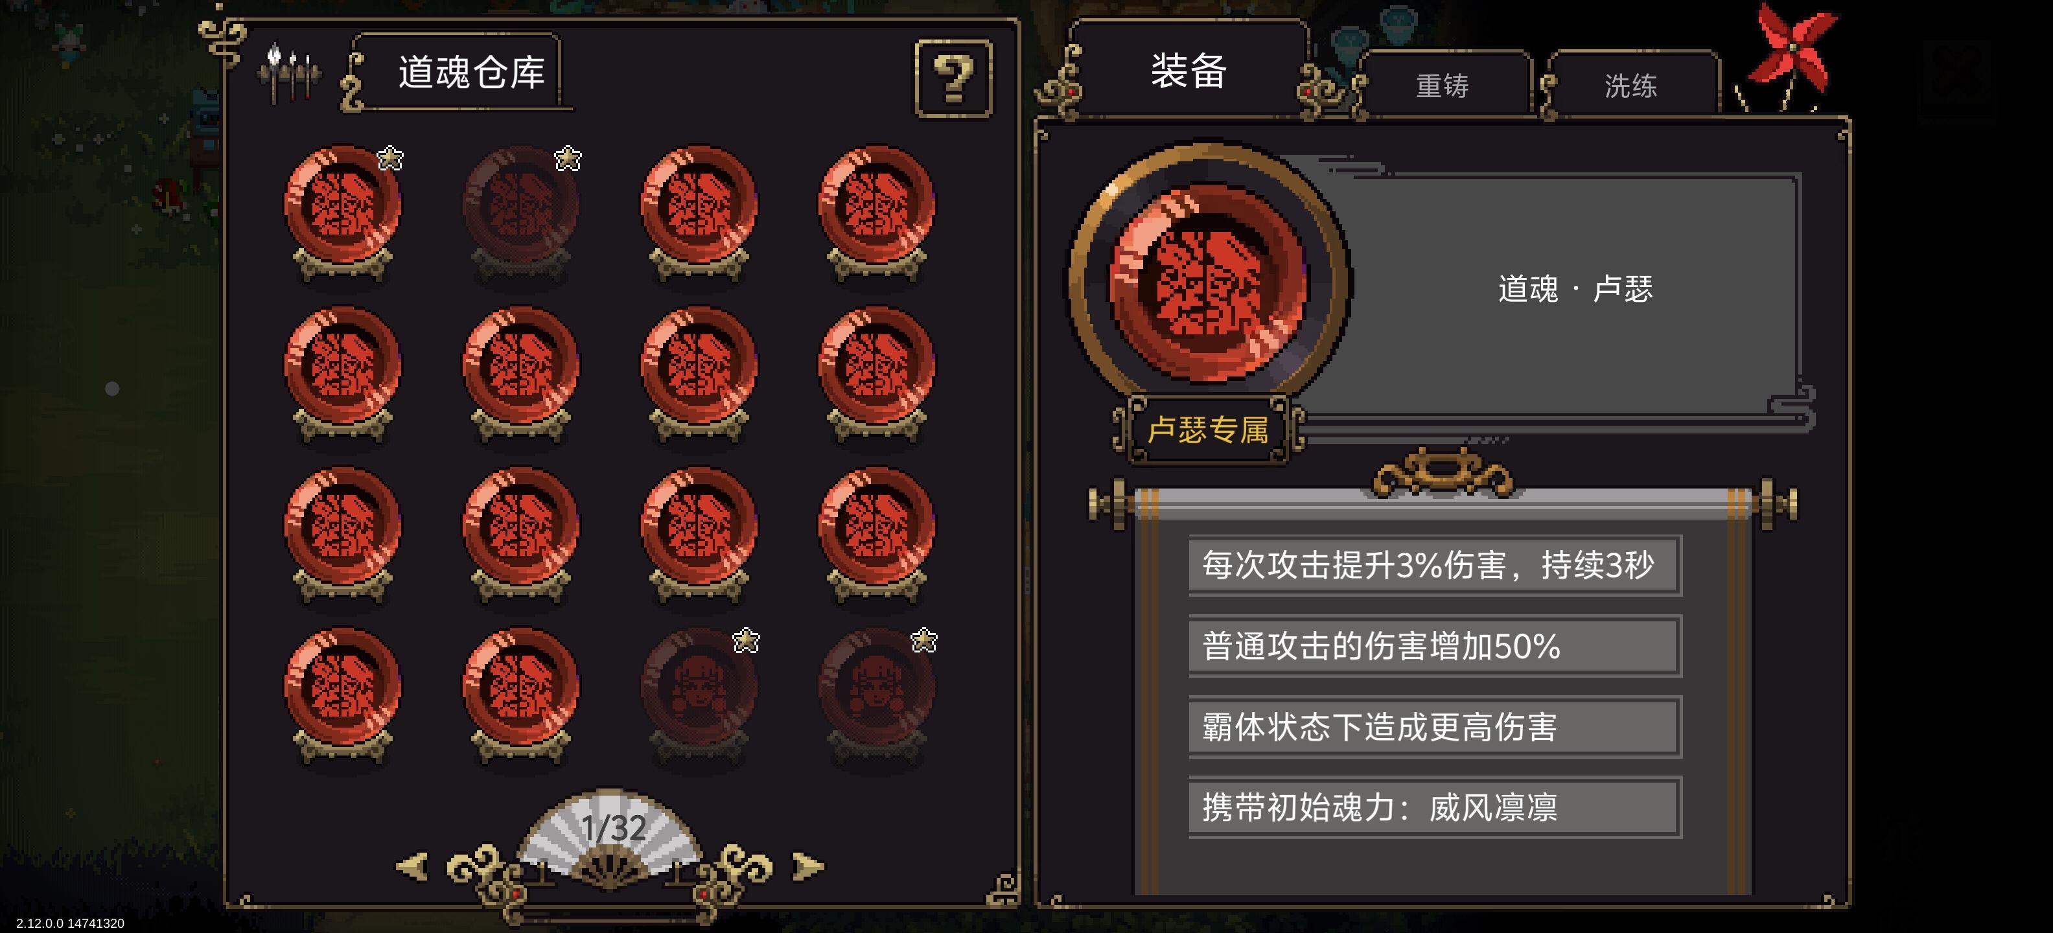Toggle the star marker on first orb
The height and width of the screenshot is (933, 2053).
coord(391,159)
